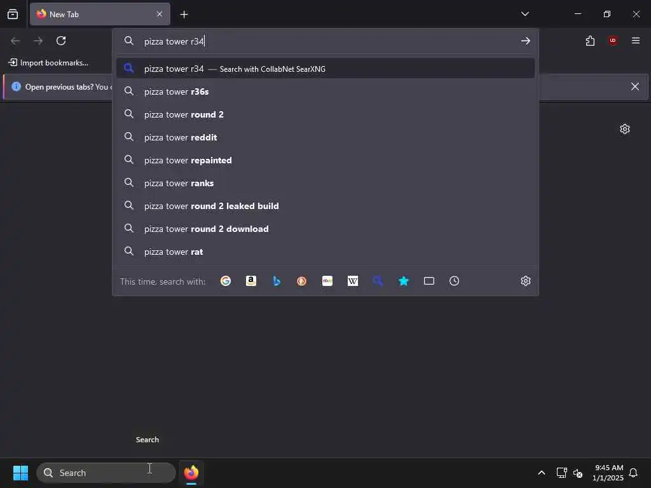
Task: Open new tab page personalize gear
Action: pos(625,129)
